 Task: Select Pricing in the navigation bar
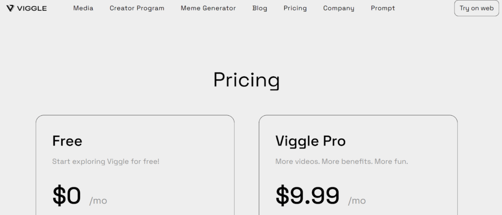pyautogui.click(x=295, y=8)
